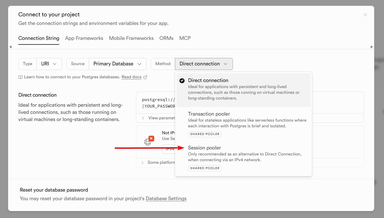This screenshot has height=218, width=384.
Task: Click the right scroll arrow beside the tabs
Action: pyautogui.click(x=372, y=46)
